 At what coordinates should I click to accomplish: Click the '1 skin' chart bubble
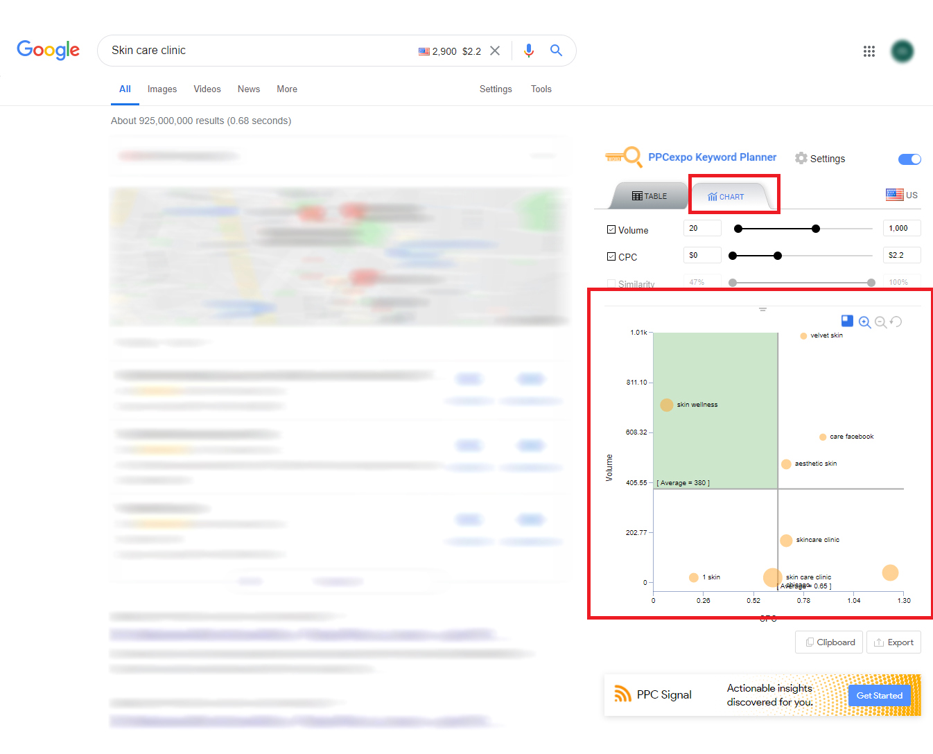[694, 577]
